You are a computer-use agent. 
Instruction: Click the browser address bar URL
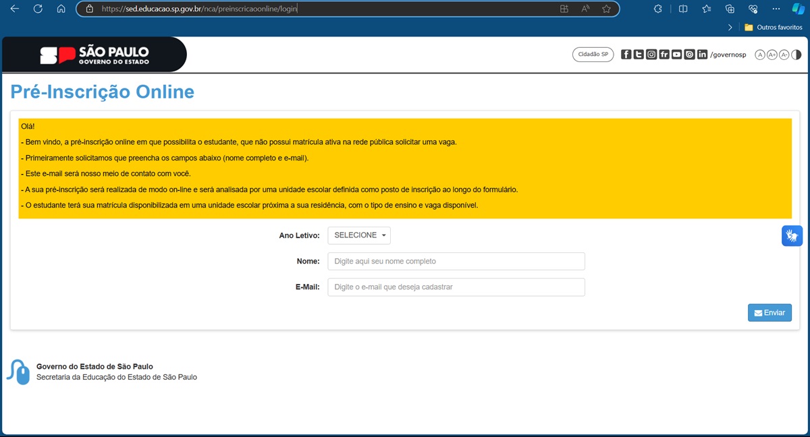pyautogui.click(x=199, y=9)
